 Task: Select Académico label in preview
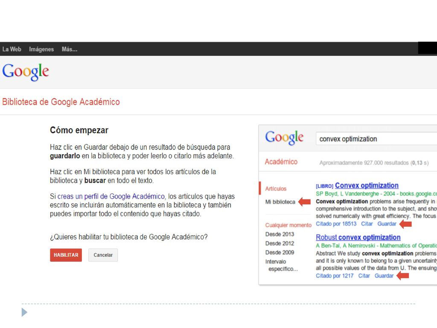pyautogui.click(x=281, y=162)
